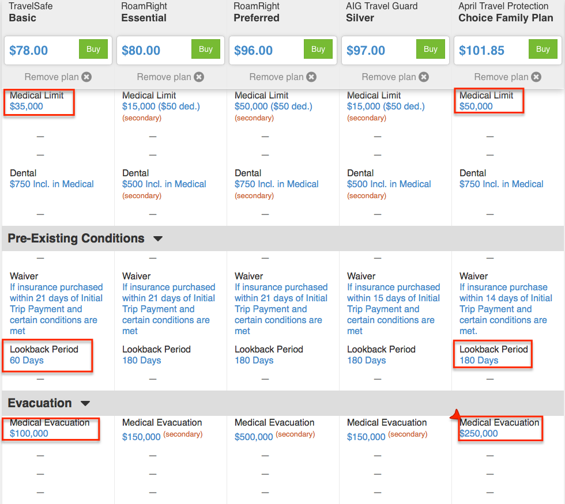Image resolution: width=565 pixels, height=504 pixels.
Task: Open RoamRight Preferred $750 dental detail
Action: coord(276,184)
